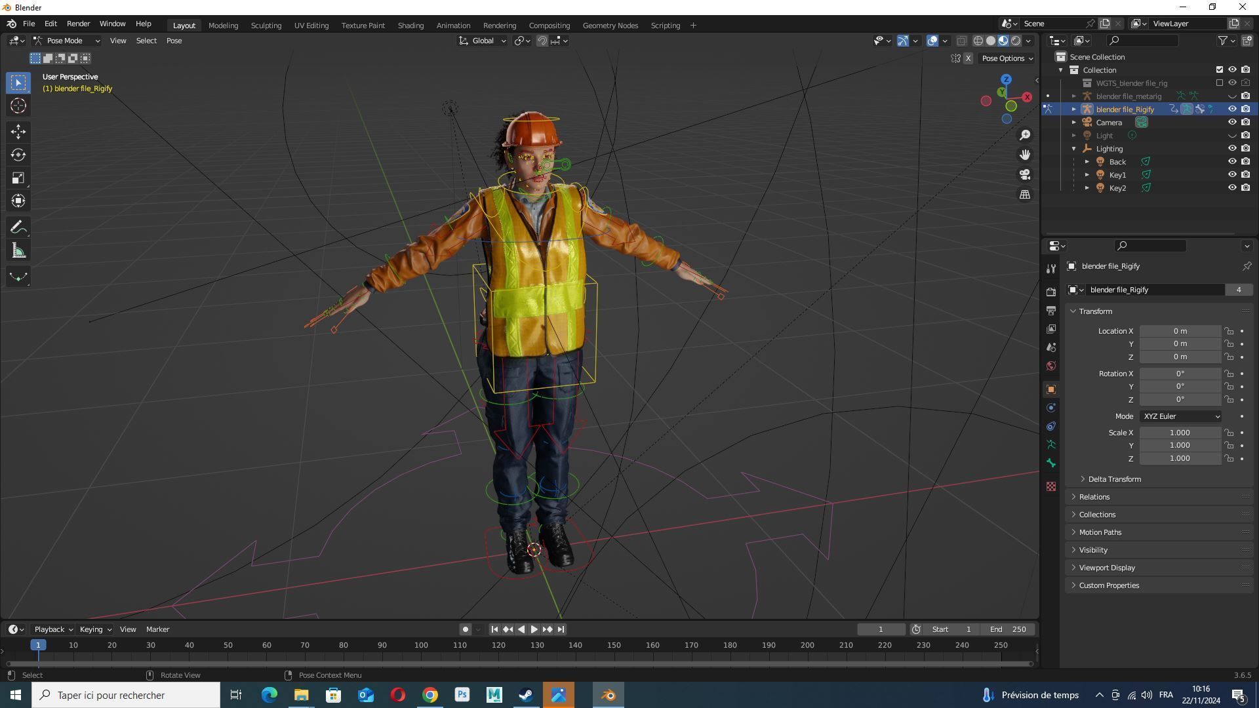Click the Pan view hand icon
Screen dimensions: 1259x708
click(1024, 155)
